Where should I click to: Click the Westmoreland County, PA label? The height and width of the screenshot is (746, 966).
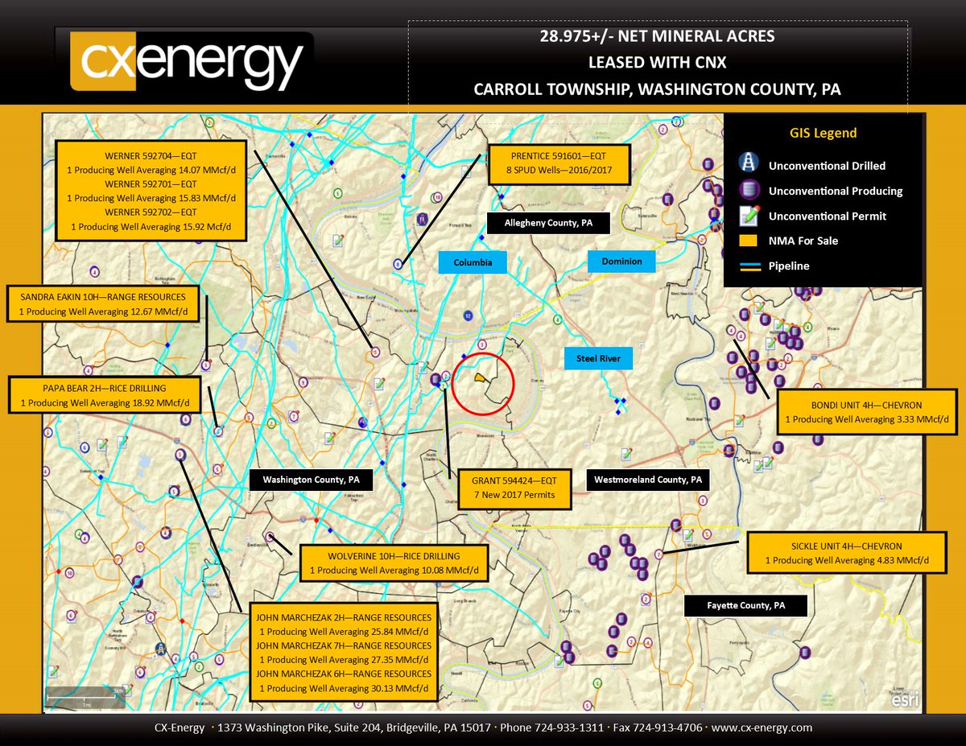[x=648, y=480]
